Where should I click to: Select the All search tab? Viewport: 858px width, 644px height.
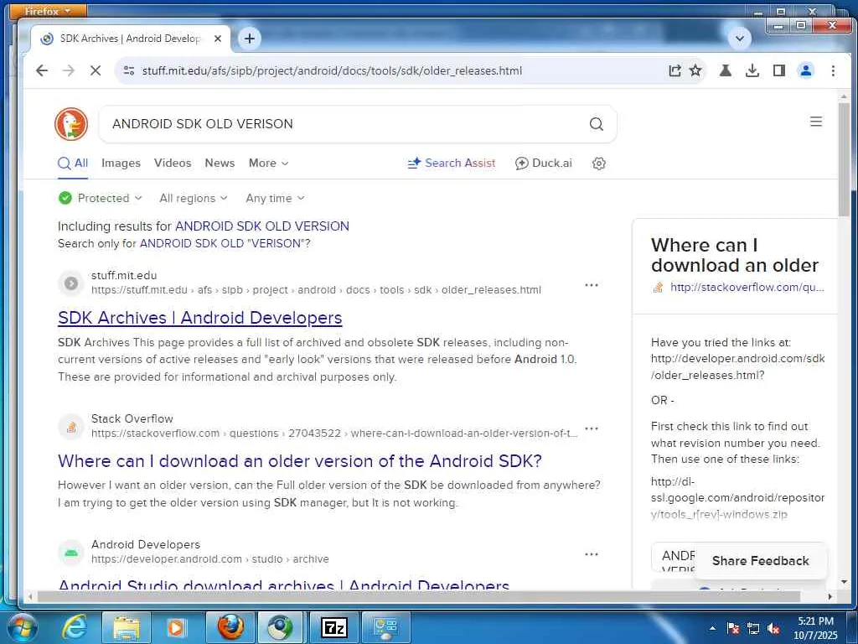point(73,164)
